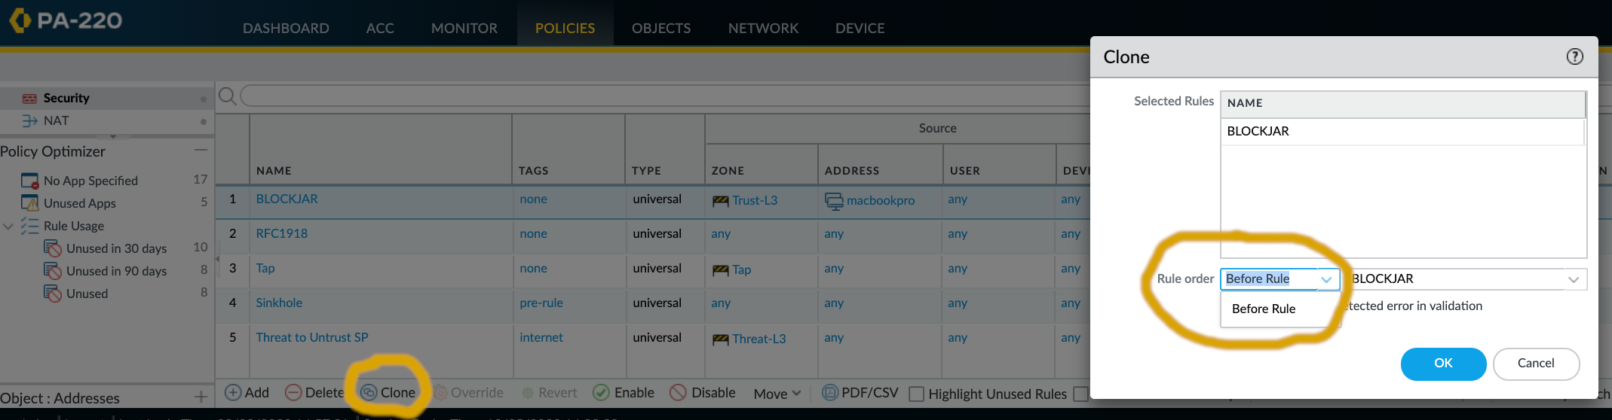Click the Unused rule usage icon

(52, 294)
